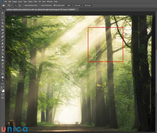Image resolution: width=157 pixels, height=133 pixels.
Task: Reset default foreground and background colors
Action: tap(1, 87)
